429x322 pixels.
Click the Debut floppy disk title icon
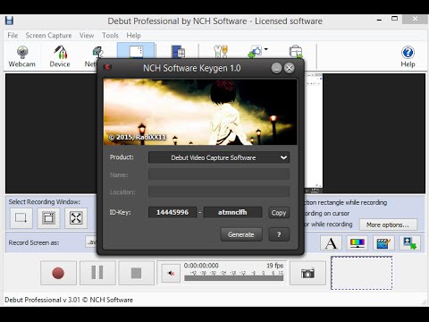[x=10, y=21]
